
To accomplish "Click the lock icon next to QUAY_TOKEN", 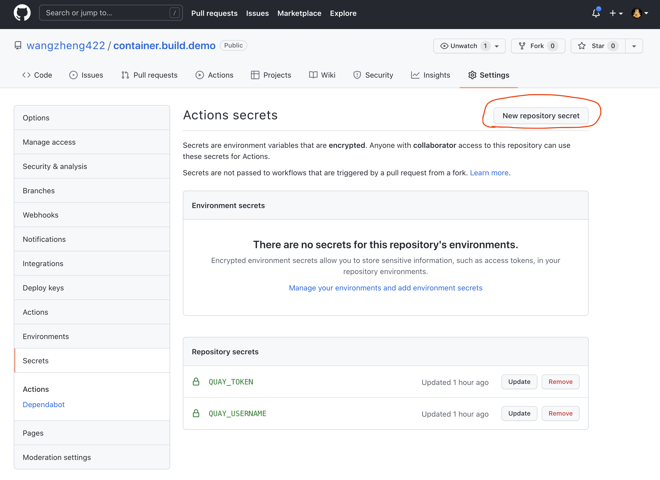I will click(x=196, y=382).
